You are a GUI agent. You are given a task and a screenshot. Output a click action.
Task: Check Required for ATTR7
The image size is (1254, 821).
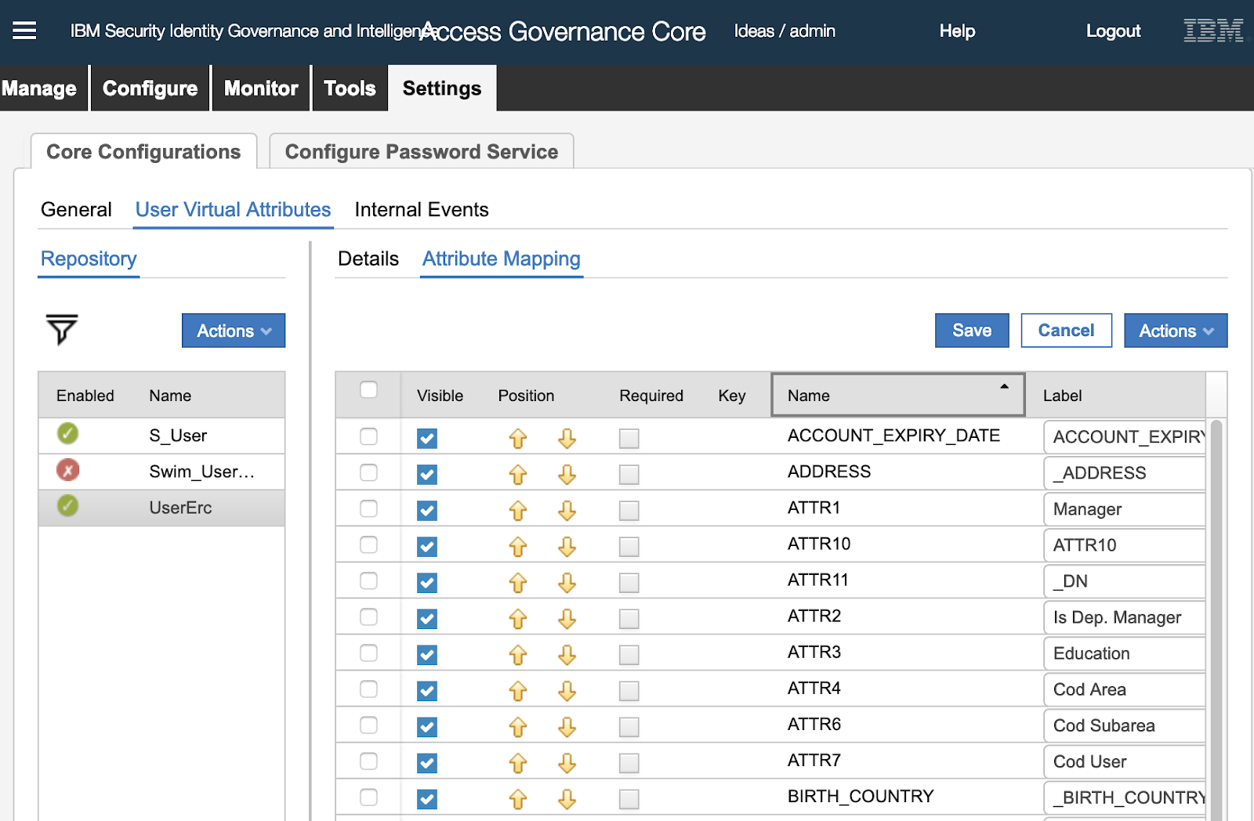click(x=629, y=763)
